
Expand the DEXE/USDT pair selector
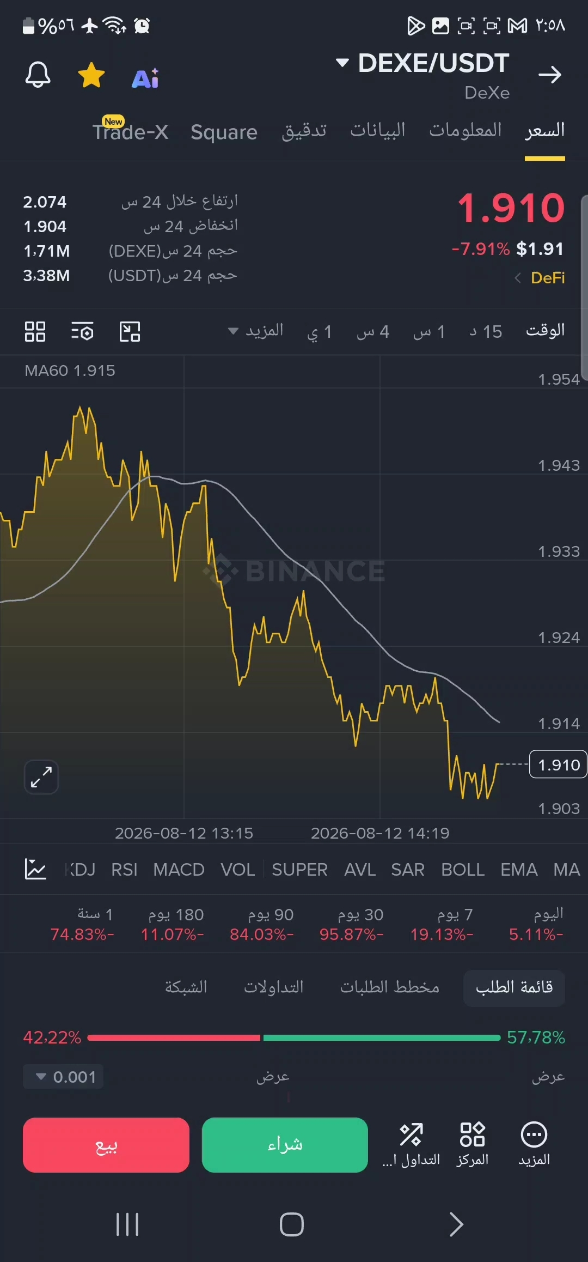pos(423,63)
